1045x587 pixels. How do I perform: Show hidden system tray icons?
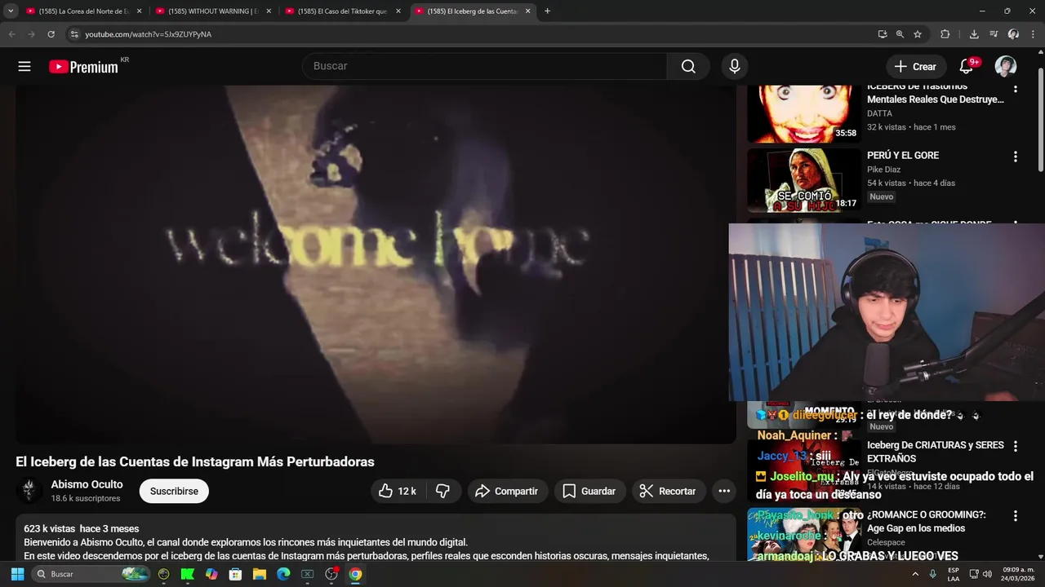tap(915, 574)
